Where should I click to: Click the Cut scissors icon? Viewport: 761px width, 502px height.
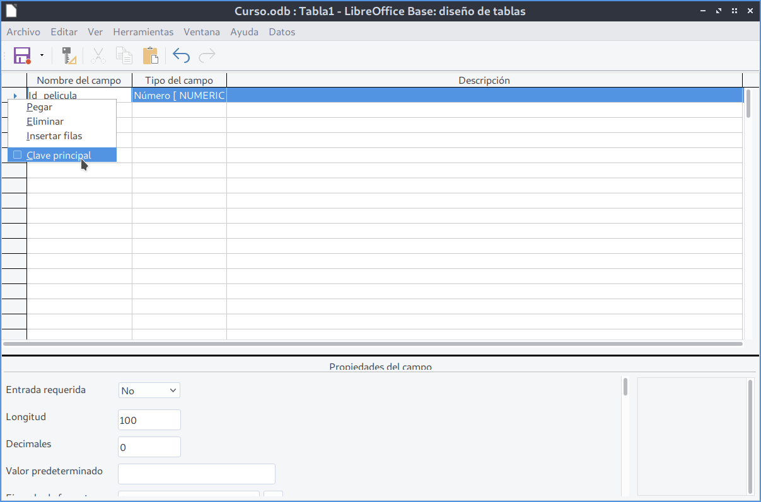pyautogui.click(x=98, y=55)
